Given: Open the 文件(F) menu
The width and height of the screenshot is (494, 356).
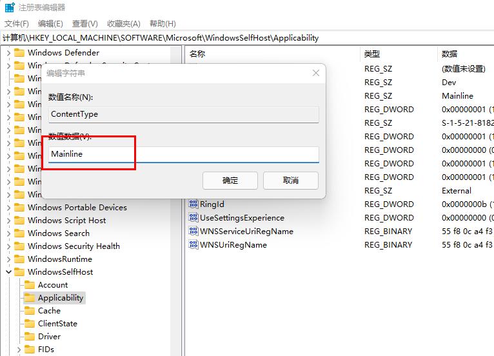Looking at the screenshot, I should click(16, 24).
